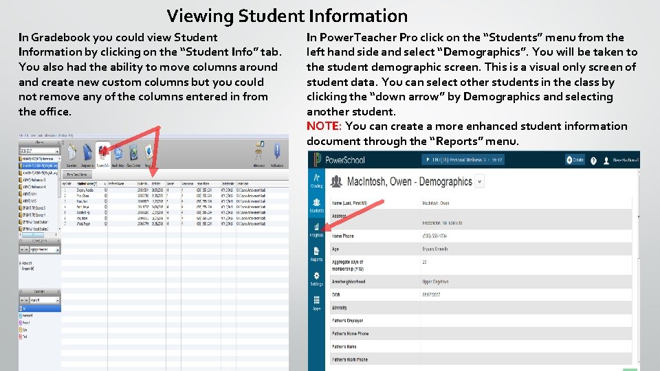The height and width of the screenshot is (371, 660).
Task: Click the Area/neighborhood row label
Action: [349, 282]
